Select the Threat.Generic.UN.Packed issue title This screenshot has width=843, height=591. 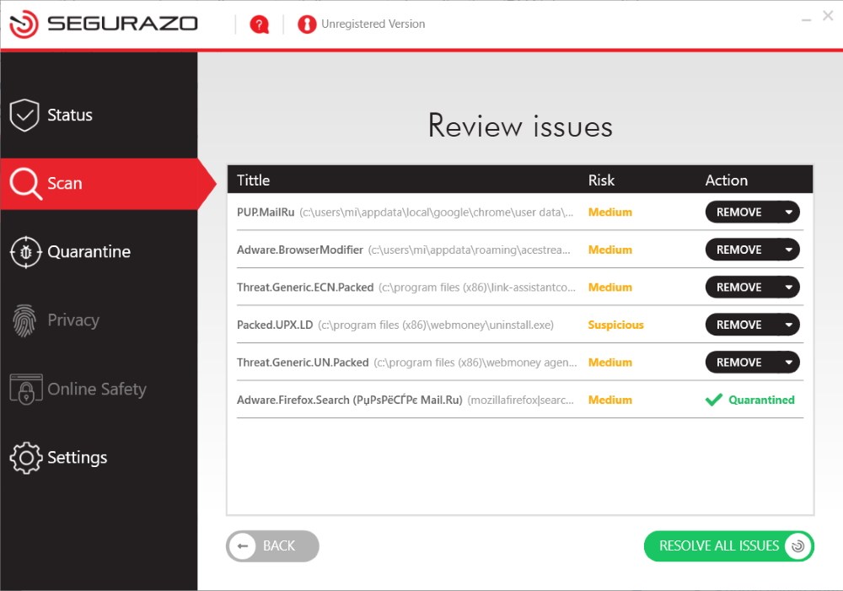click(x=303, y=363)
